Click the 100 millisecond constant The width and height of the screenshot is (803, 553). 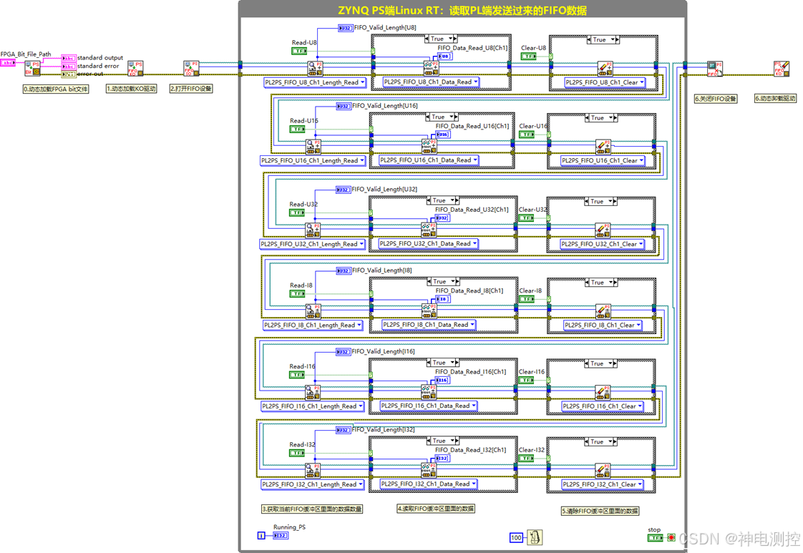[x=516, y=538]
